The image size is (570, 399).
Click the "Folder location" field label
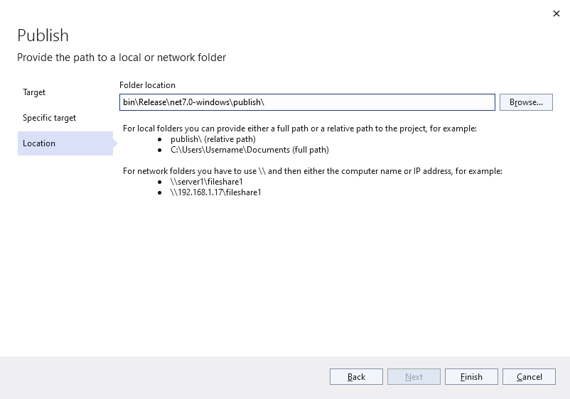(x=147, y=85)
